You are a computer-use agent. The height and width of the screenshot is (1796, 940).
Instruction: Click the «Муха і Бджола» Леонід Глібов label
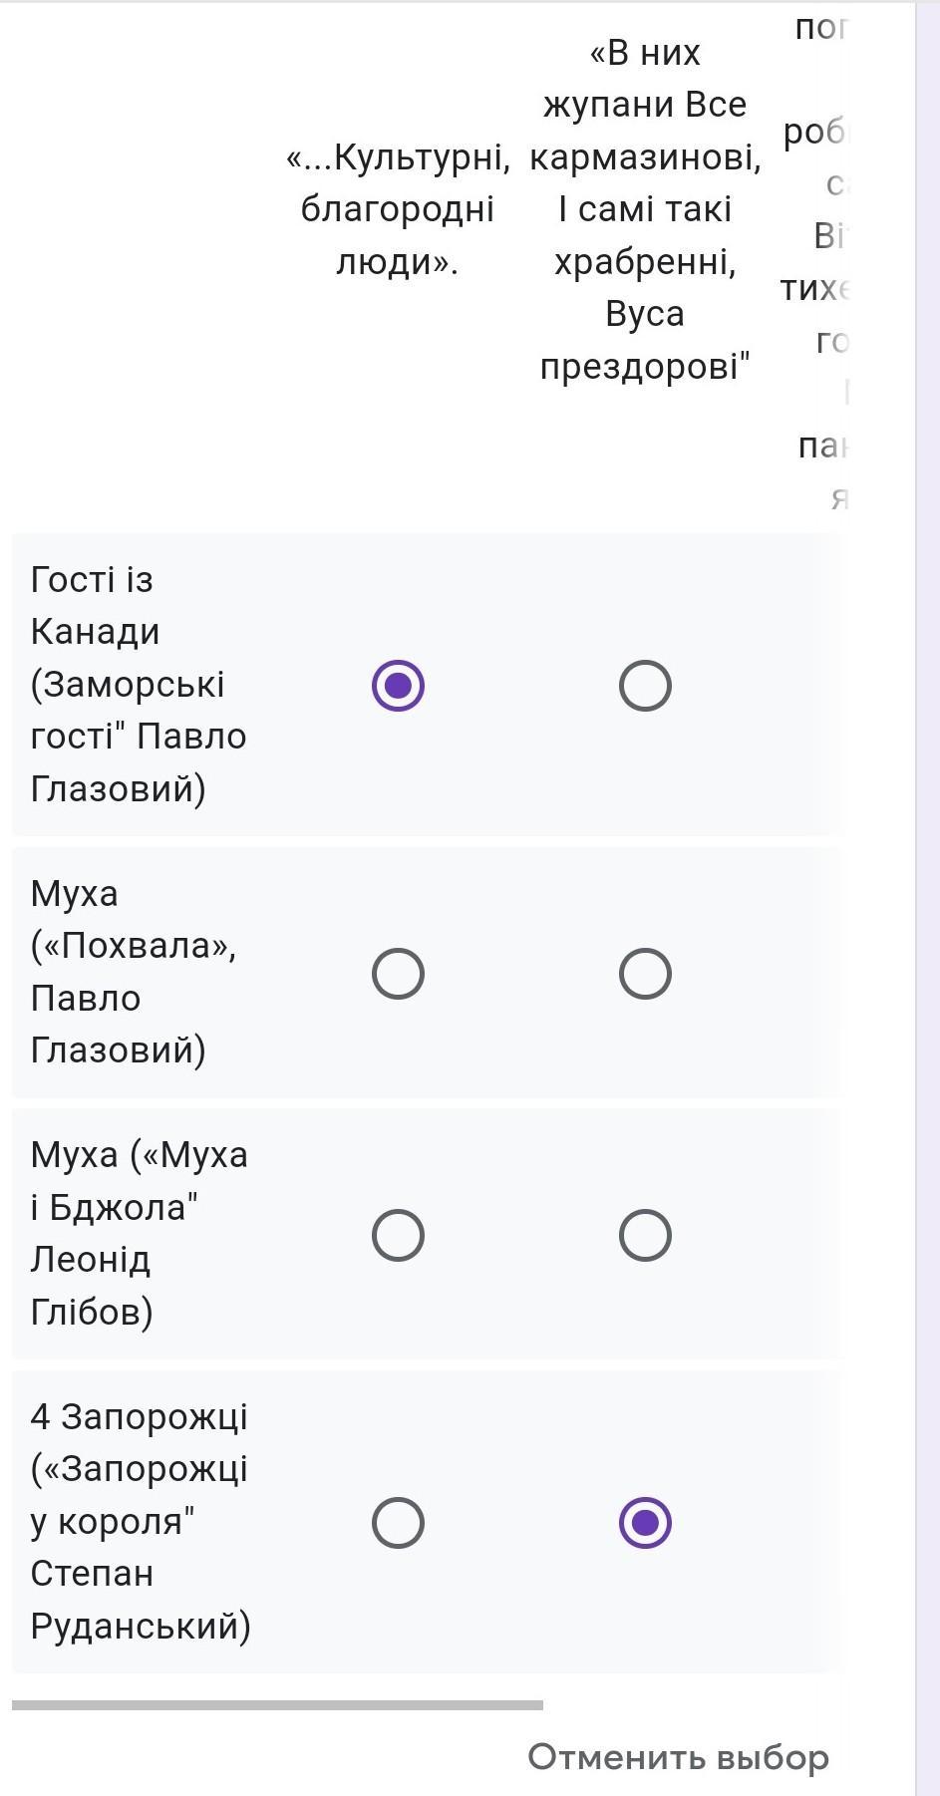tap(140, 1233)
